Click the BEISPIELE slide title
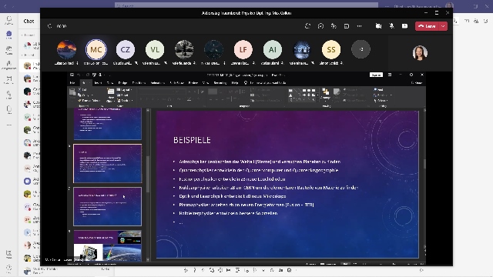Screen dimensions: 493x277 192,140
